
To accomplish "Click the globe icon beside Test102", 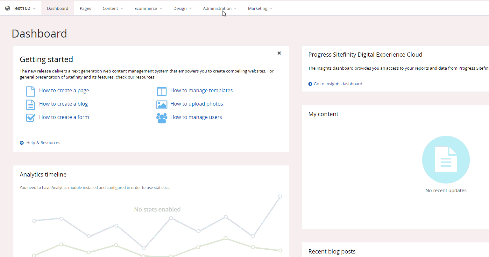I will point(8,8).
